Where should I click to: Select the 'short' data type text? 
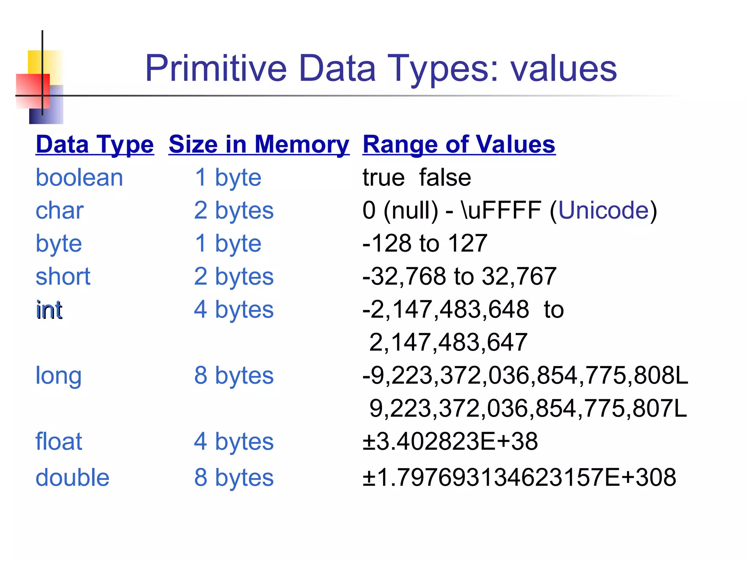[63, 276]
